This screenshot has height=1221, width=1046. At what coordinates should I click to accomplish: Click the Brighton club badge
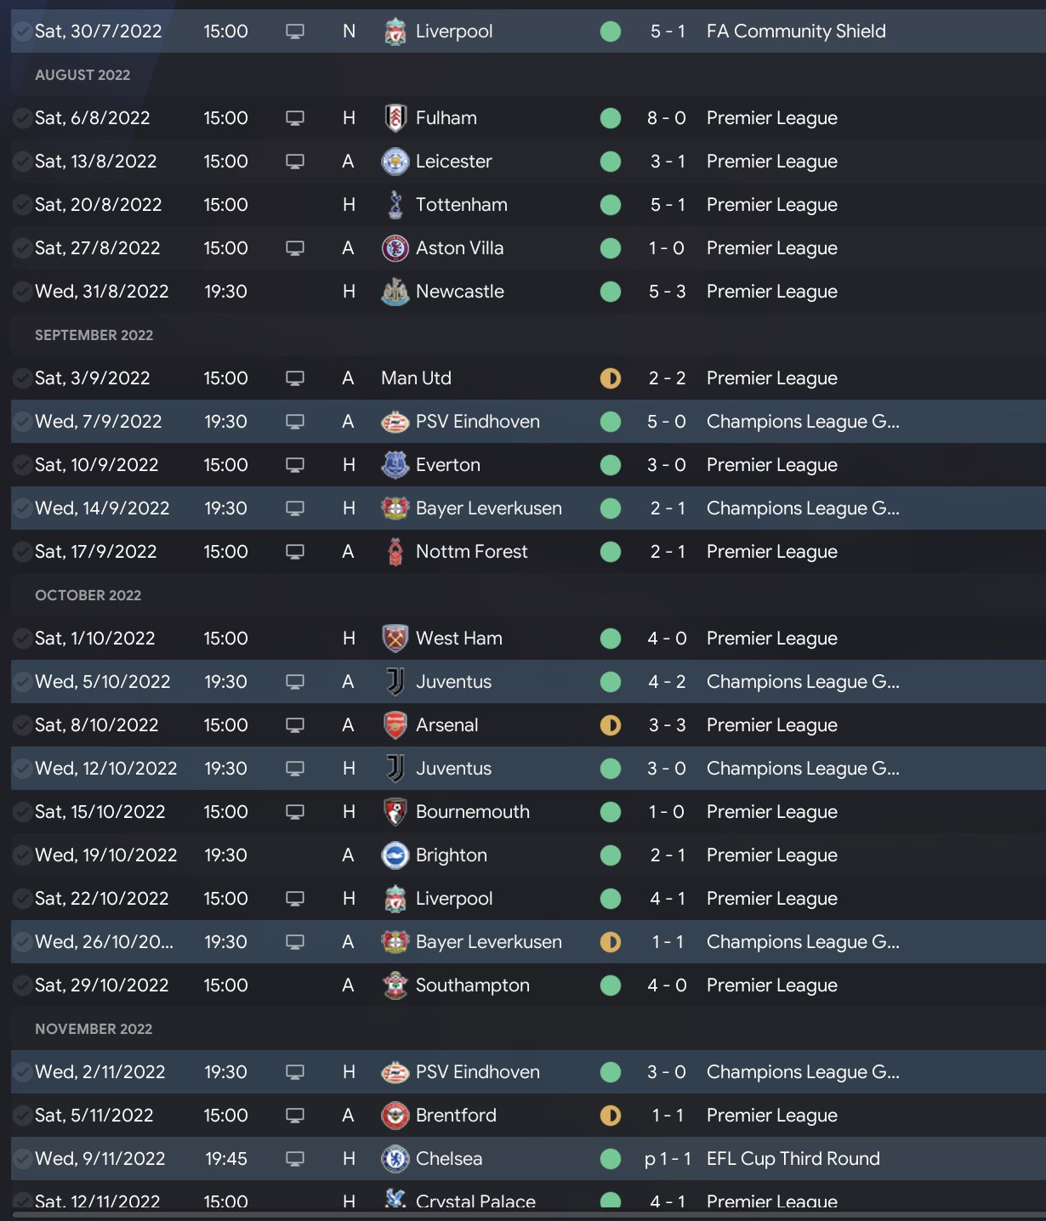(395, 855)
